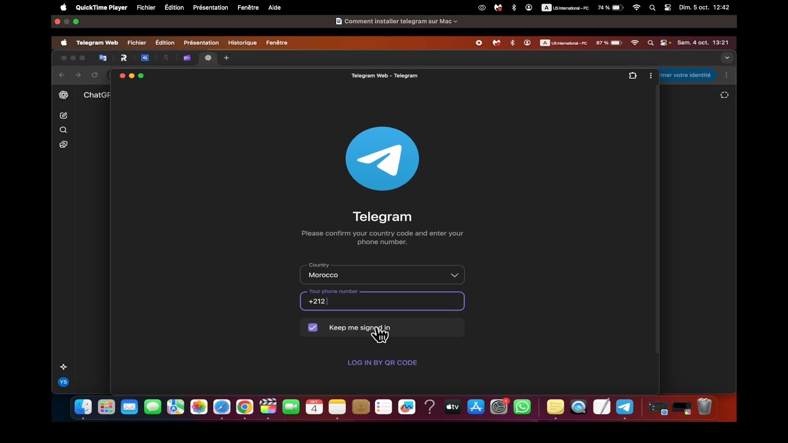Open Mail from the Dock
Viewport: 788px width, 443px height.
click(129, 407)
